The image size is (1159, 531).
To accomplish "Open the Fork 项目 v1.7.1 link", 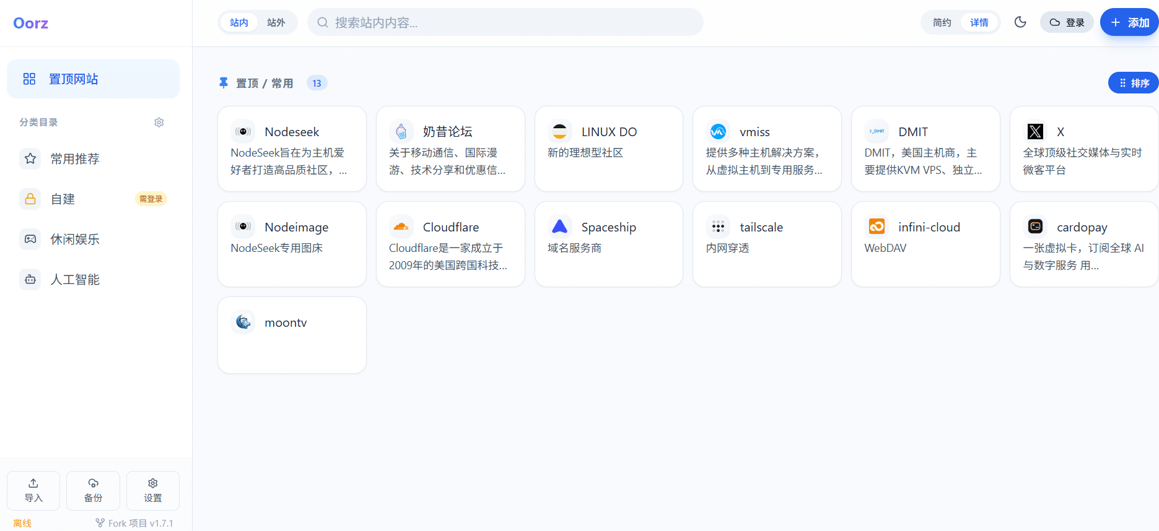I will tap(134, 523).
